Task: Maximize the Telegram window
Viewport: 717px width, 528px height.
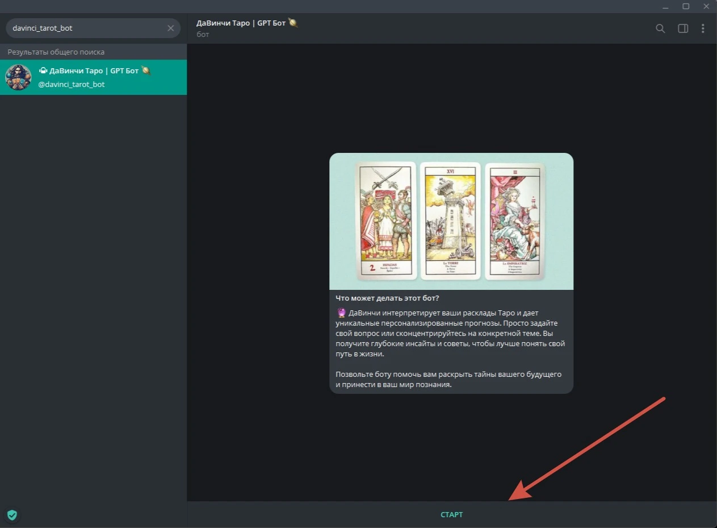Action: click(685, 6)
